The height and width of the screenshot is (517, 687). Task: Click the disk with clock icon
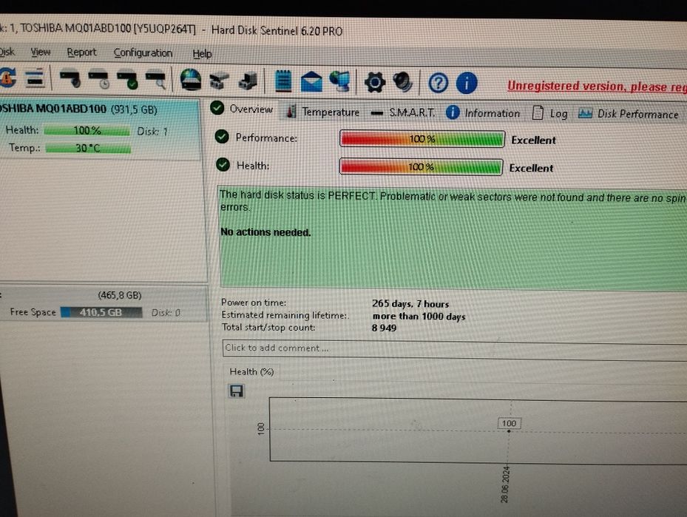click(x=98, y=80)
